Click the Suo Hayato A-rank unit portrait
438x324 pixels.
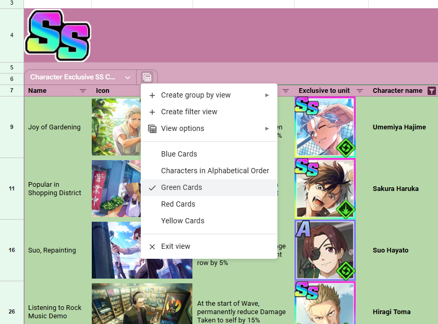pyautogui.click(x=325, y=250)
